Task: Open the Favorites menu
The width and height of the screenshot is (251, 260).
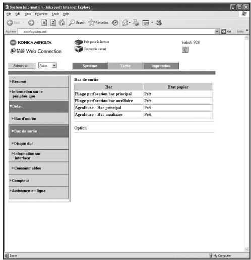Action: click(x=41, y=14)
